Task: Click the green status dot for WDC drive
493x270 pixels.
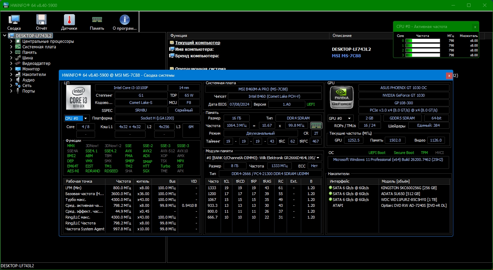Action: click(x=331, y=200)
